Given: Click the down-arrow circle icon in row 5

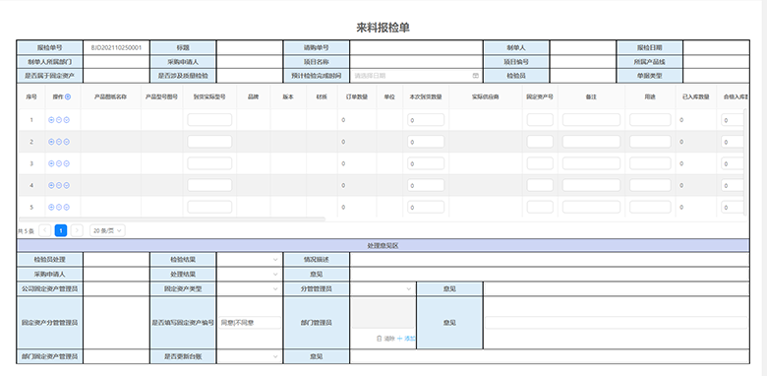Looking at the screenshot, I should (67, 207).
